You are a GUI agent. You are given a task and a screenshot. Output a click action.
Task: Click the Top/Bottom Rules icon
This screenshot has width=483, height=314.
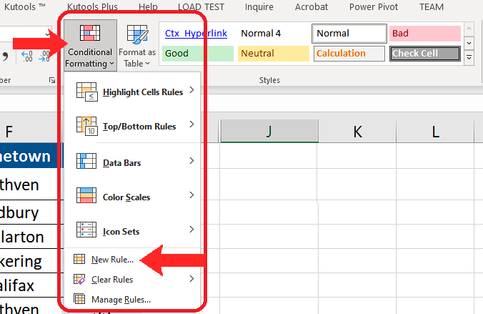(86, 126)
